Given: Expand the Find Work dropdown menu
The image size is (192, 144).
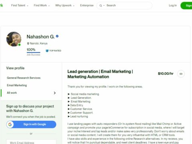Looking at the screenshot, I should [42, 6].
